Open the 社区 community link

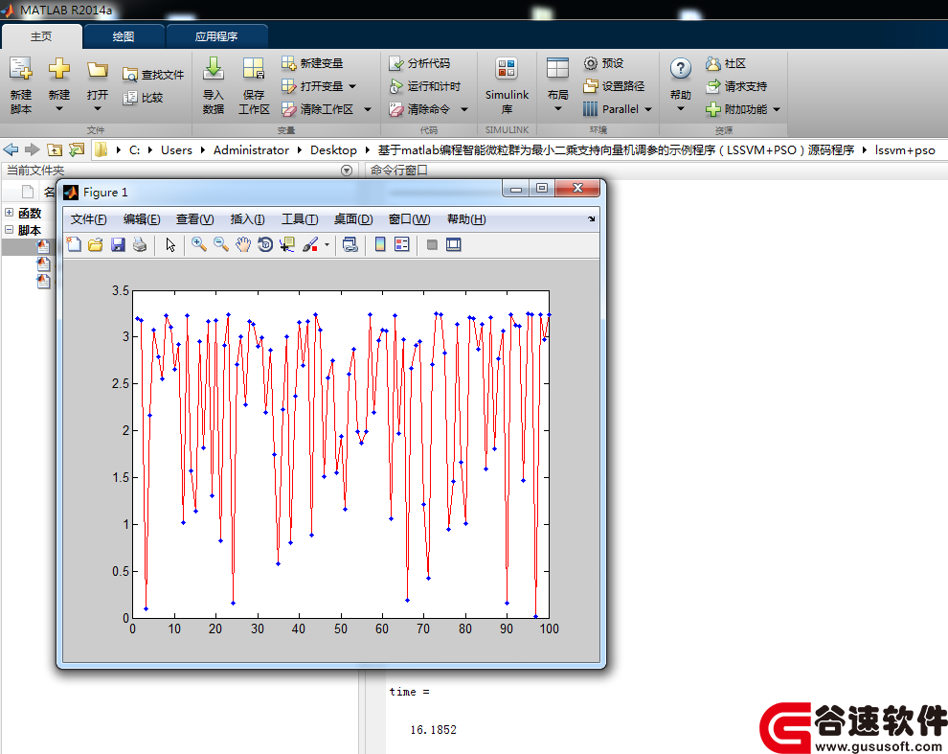pyautogui.click(x=726, y=63)
